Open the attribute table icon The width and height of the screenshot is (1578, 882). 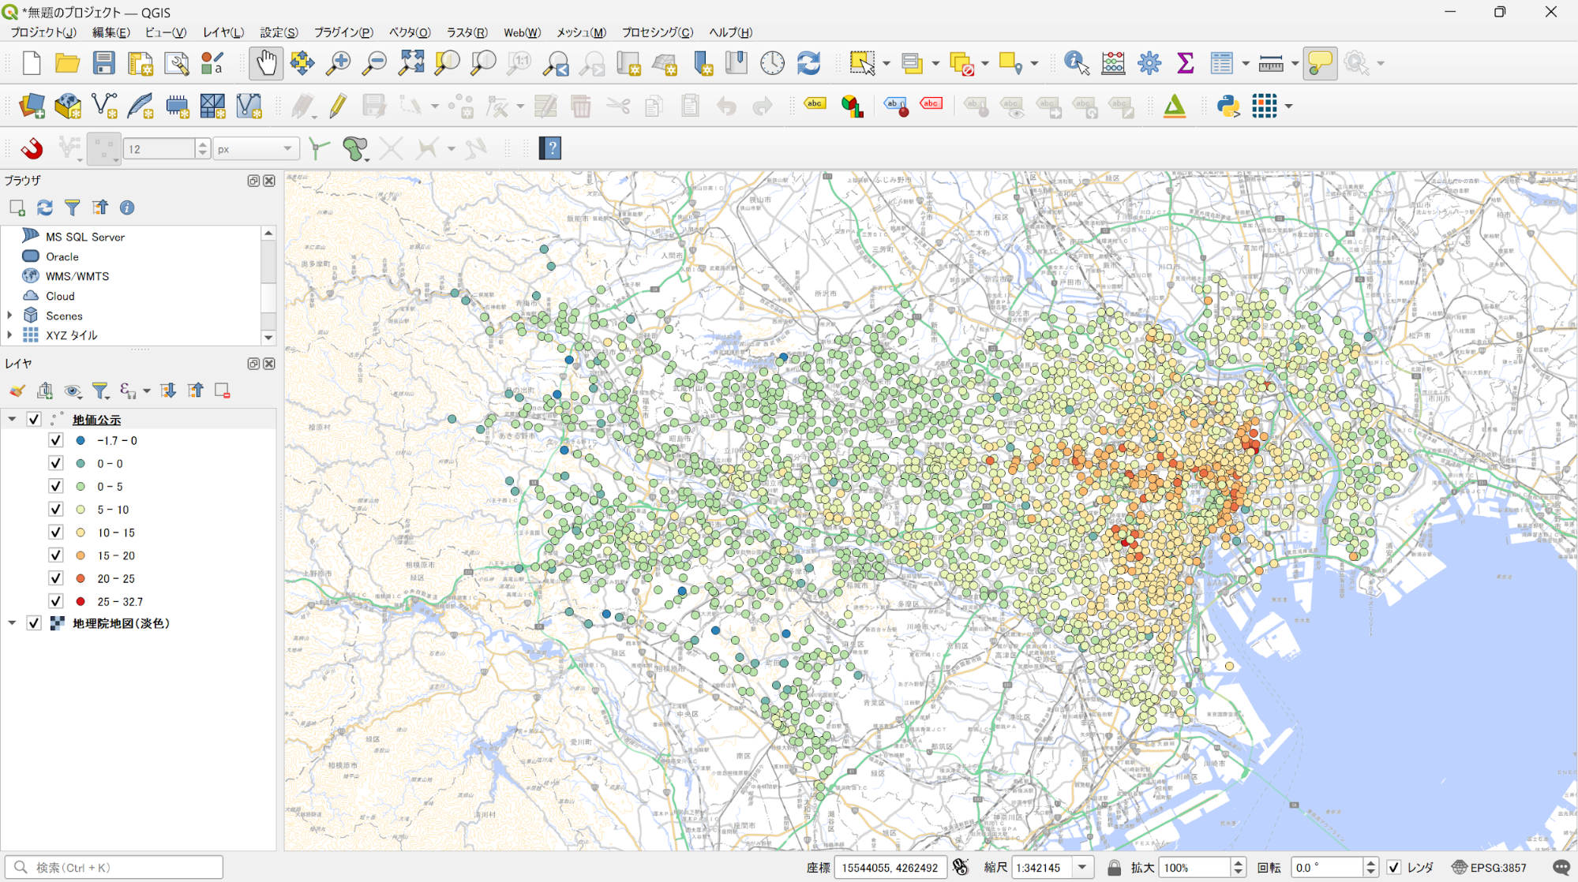[x=1221, y=63]
